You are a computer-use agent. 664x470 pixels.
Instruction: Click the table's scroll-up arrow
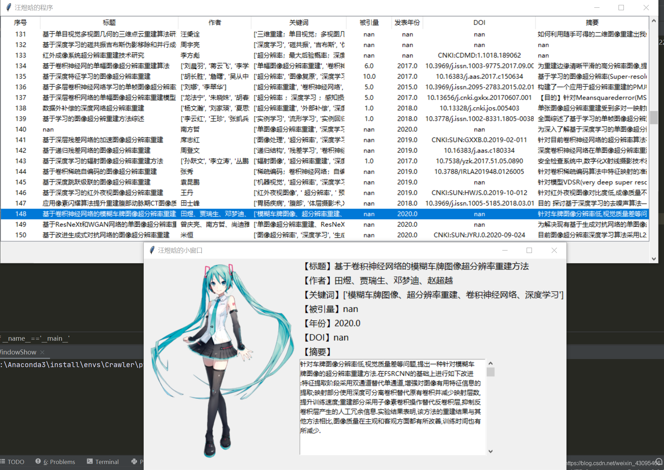[654, 21]
